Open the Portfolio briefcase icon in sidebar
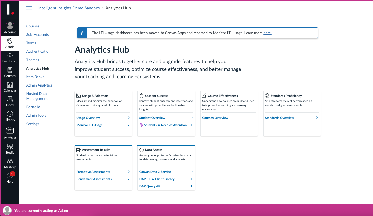373x216 pixels. (10, 130)
